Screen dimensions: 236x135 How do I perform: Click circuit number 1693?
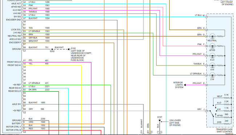click(47, 15)
